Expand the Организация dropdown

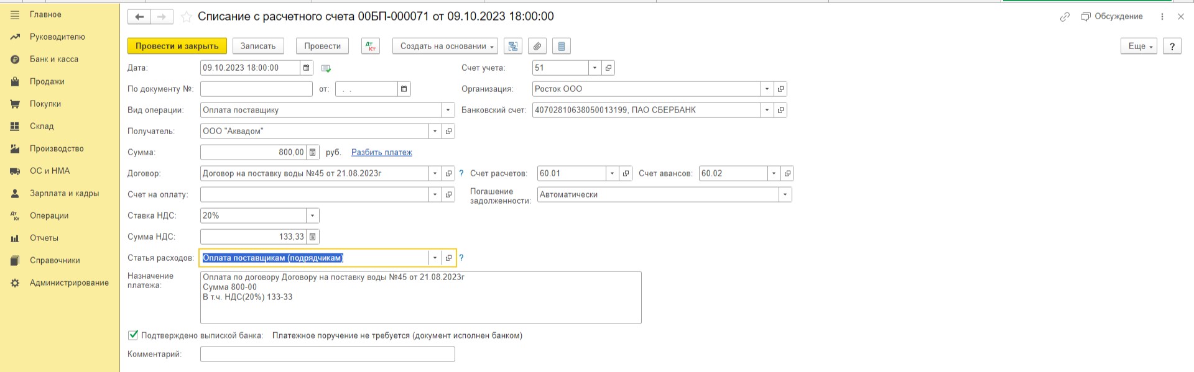coord(767,89)
